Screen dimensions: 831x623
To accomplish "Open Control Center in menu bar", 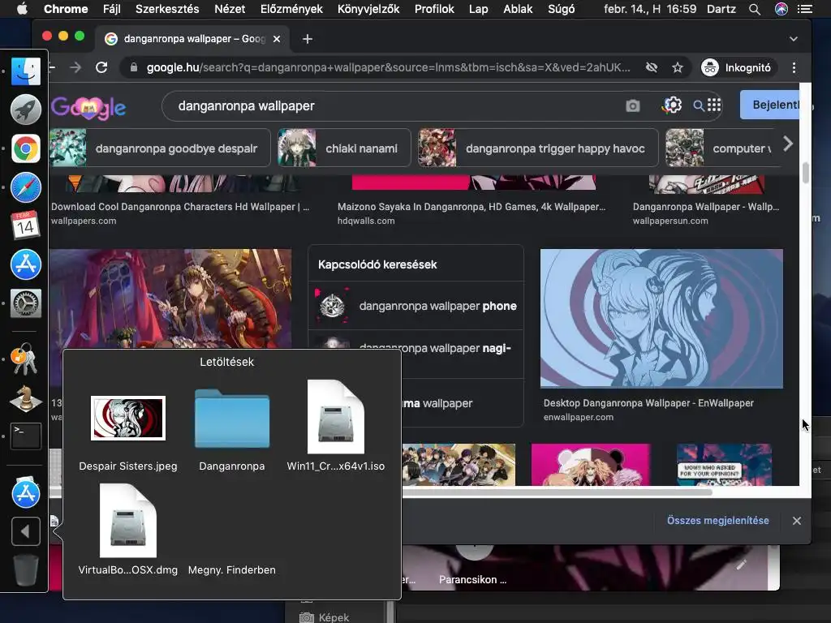I will [804, 9].
